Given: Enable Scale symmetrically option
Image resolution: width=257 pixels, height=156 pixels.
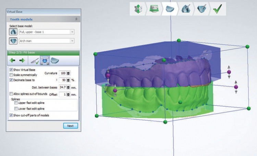Looking at the screenshot, I should pyautogui.click(x=11, y=75).
